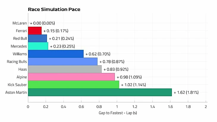Click the red Ferrari bar
Screen dimensions: 217x122
tap(35, 31)
